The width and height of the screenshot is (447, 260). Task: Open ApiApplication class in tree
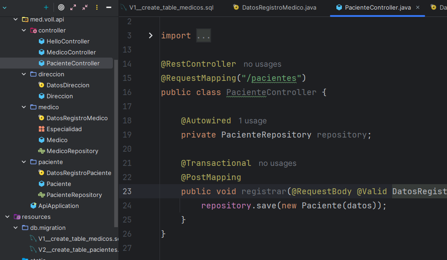click(x=59, y=206)
